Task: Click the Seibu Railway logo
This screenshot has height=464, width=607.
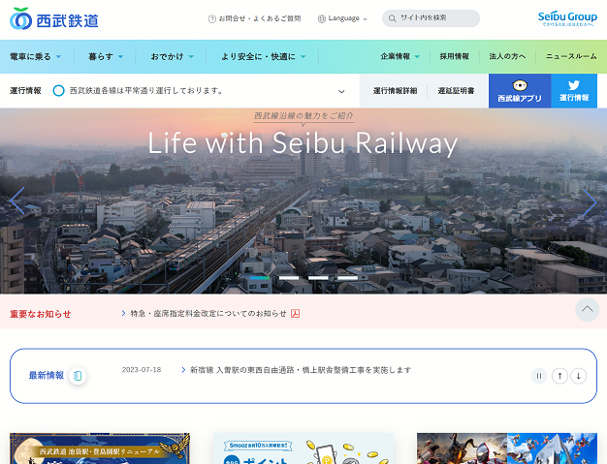Action: coord(53,18)
